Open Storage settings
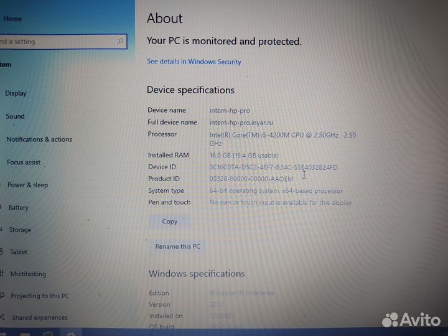The width and height of the screenshot is (448, 336). point(20,230)
